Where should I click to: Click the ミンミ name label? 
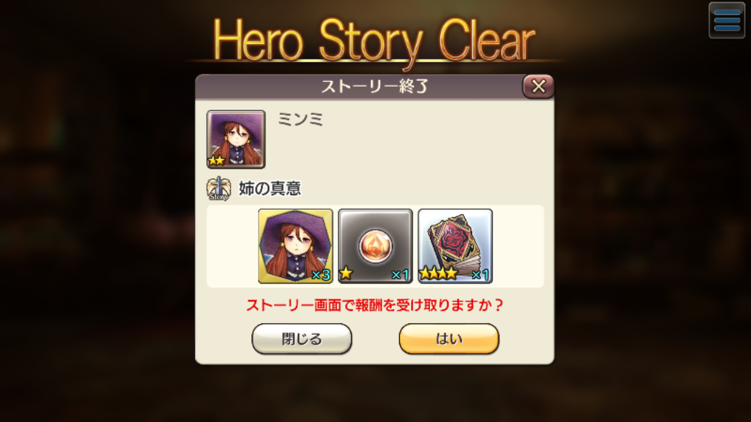301,119
